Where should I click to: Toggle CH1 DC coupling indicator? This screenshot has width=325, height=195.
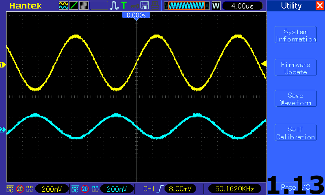10,188
